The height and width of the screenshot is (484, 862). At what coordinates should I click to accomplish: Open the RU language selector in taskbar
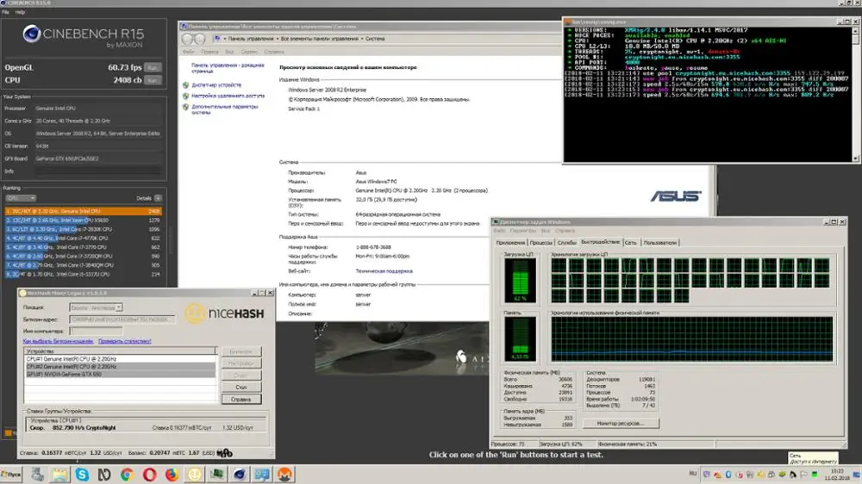pos(692,475)
